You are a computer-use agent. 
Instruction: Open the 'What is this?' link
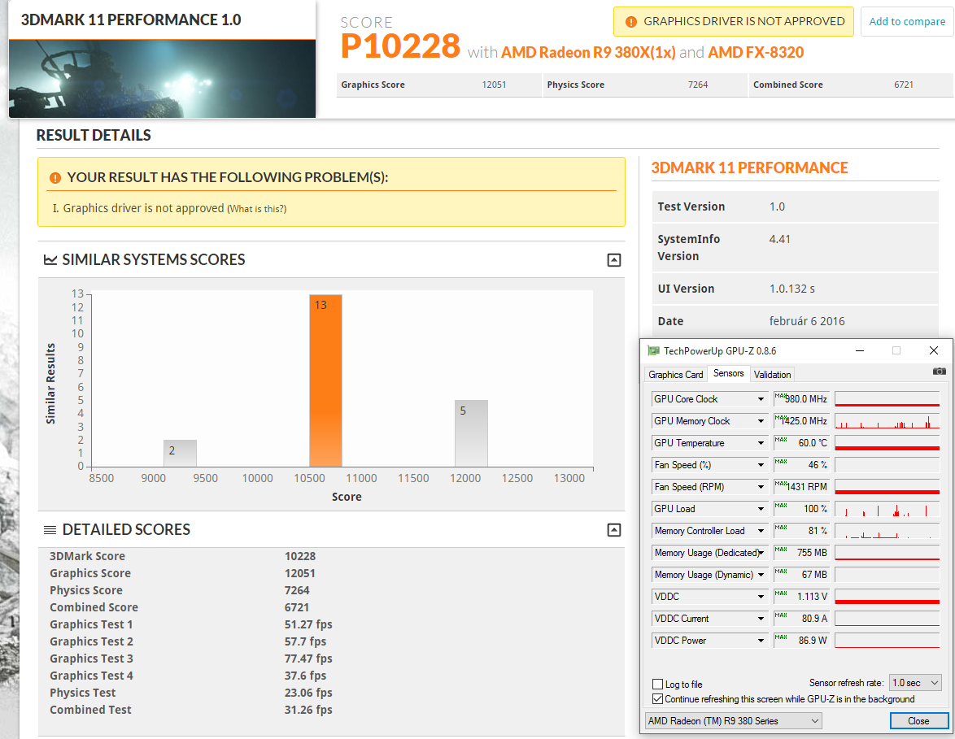coord(257,209)
